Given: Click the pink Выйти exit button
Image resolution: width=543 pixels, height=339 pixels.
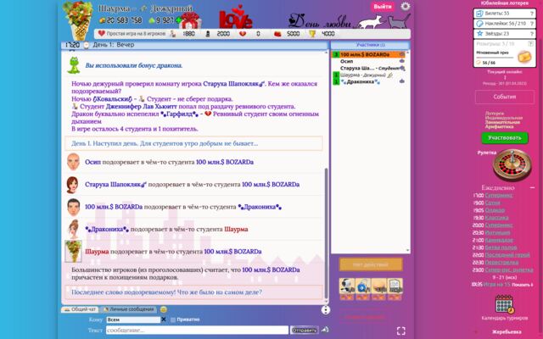Looking at the screenshot, I should point(383,7).
